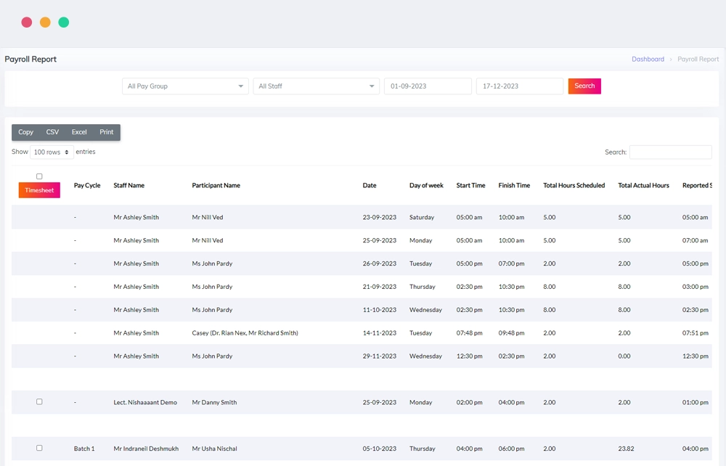
Task: Export the payroll report as CSV
Action: (x=52, y=132)
